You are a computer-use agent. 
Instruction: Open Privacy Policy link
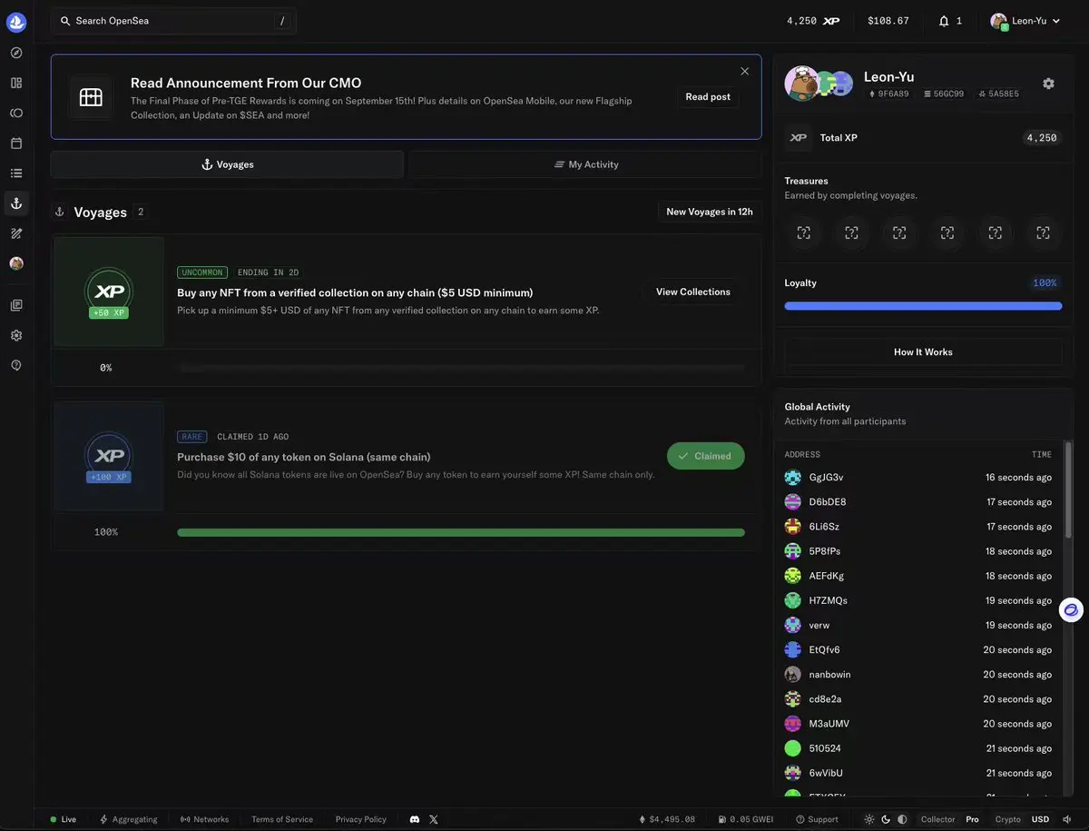point(361,819)
